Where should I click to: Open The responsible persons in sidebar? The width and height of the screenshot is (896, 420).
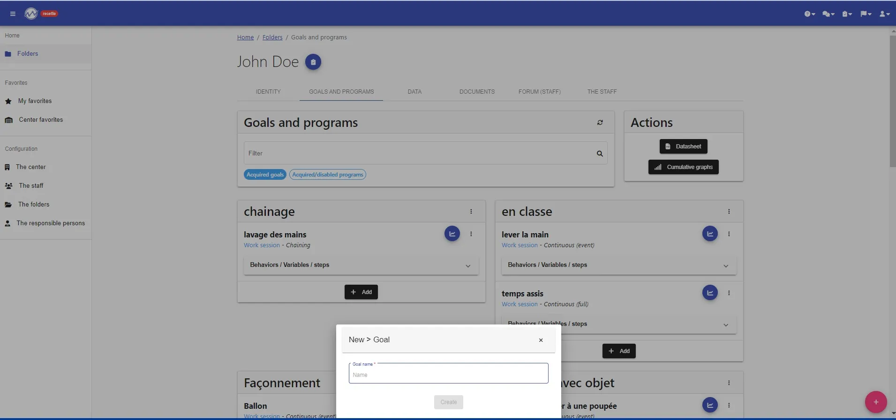click(45, 223)
